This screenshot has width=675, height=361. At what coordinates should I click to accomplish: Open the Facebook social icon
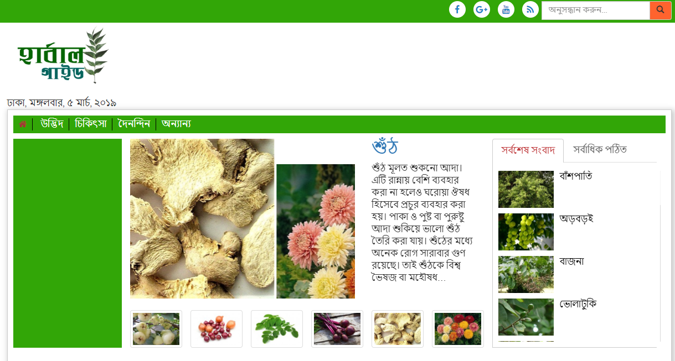pyautogui.click(x=457, y=9)
